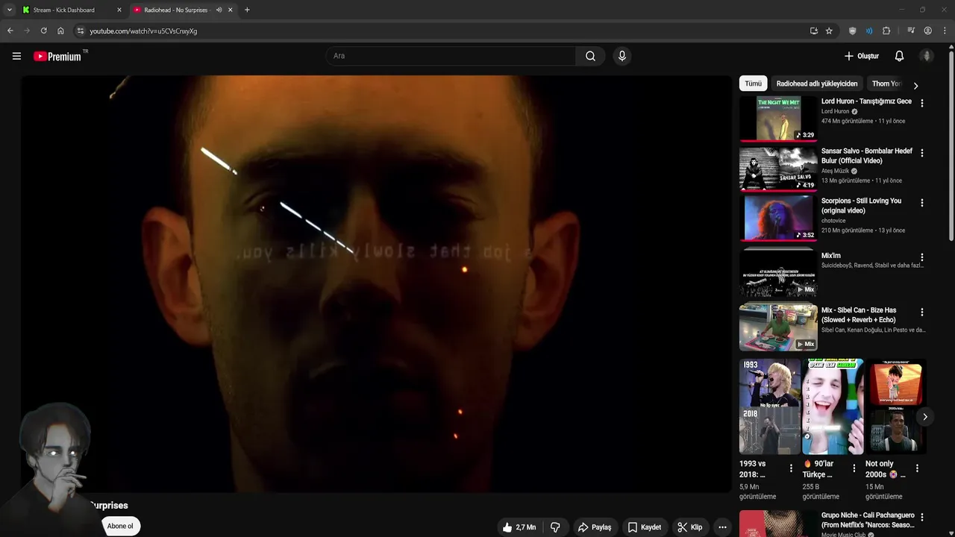Open Grupo Niche Cali Pachanguero video title
This screenshot has width=955, height=537.
click(868, 520)
